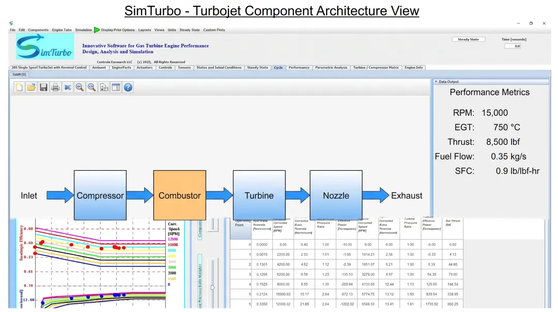Click the lower vertical multiplier slider handle
The image size is (558, 312).
(x=212, y=287)
